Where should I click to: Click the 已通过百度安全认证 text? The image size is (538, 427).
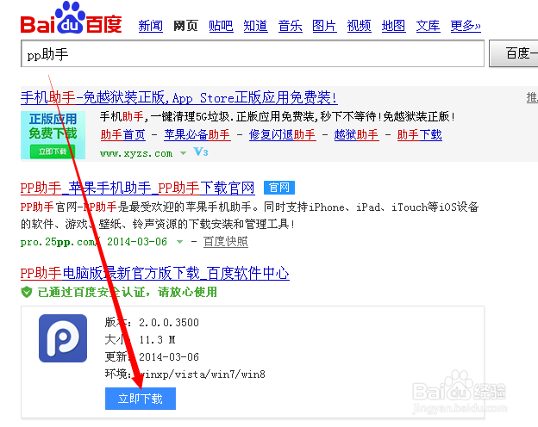[127, 293]
